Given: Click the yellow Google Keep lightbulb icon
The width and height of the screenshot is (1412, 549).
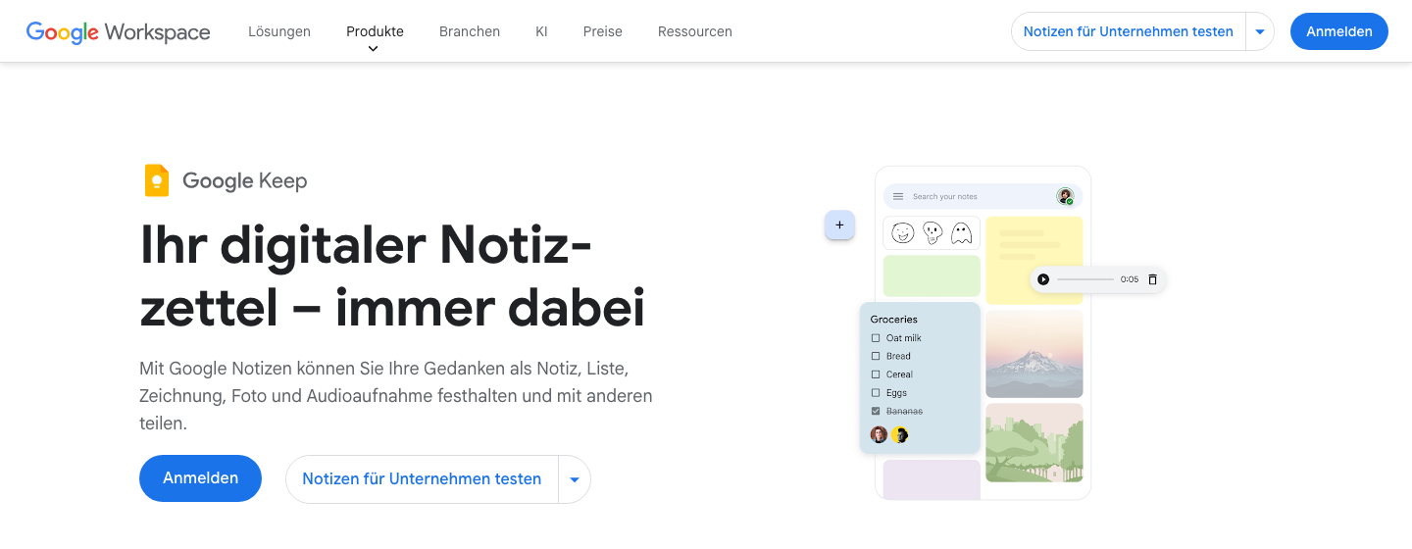Looking at the screenshot, I should coord(157,180).
